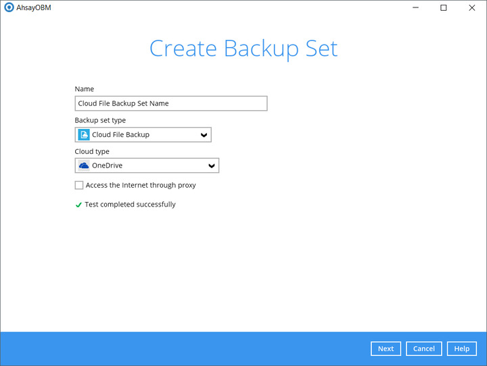Click the 'Create Backup Set' heading

point(243,49)
